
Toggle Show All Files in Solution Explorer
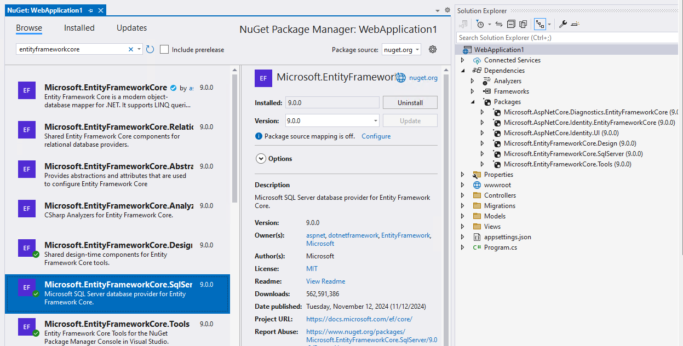click(523, 24)
